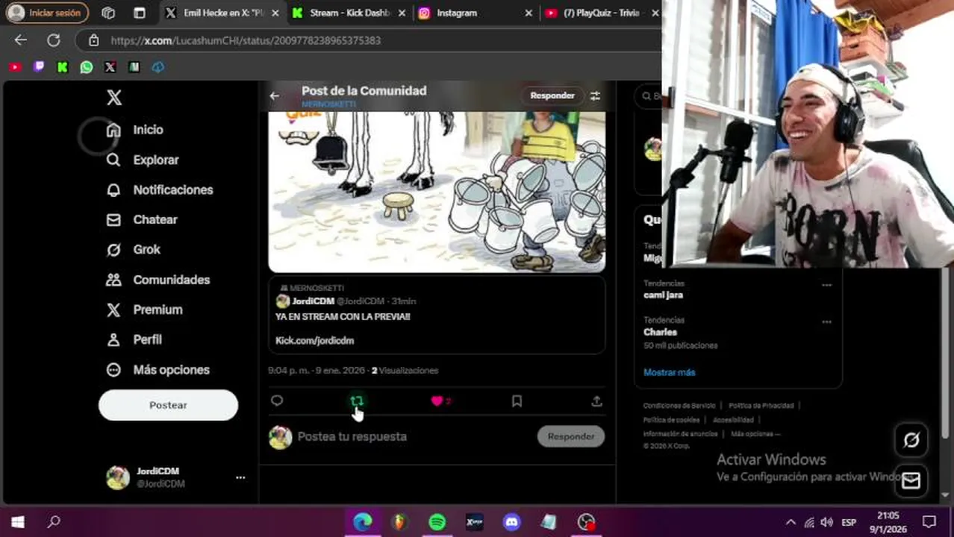
Task: Open the Charles trending topic
Action: click(x=660, y=332)
